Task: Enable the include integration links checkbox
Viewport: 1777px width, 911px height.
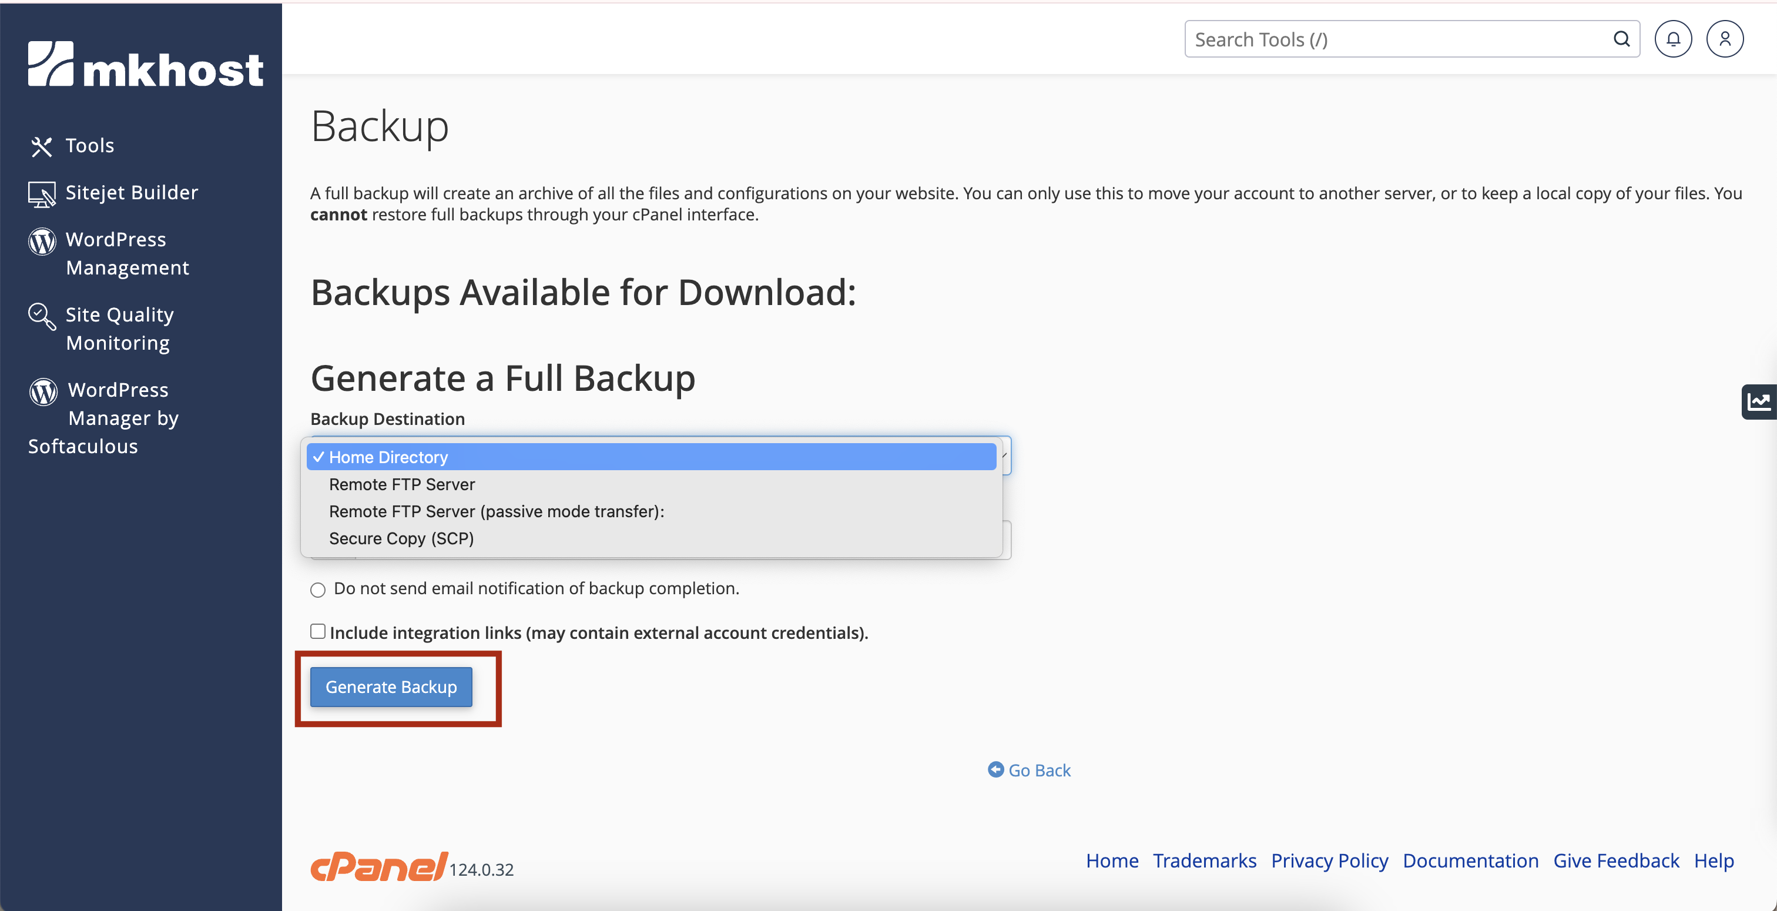Action: click(317, 631)
